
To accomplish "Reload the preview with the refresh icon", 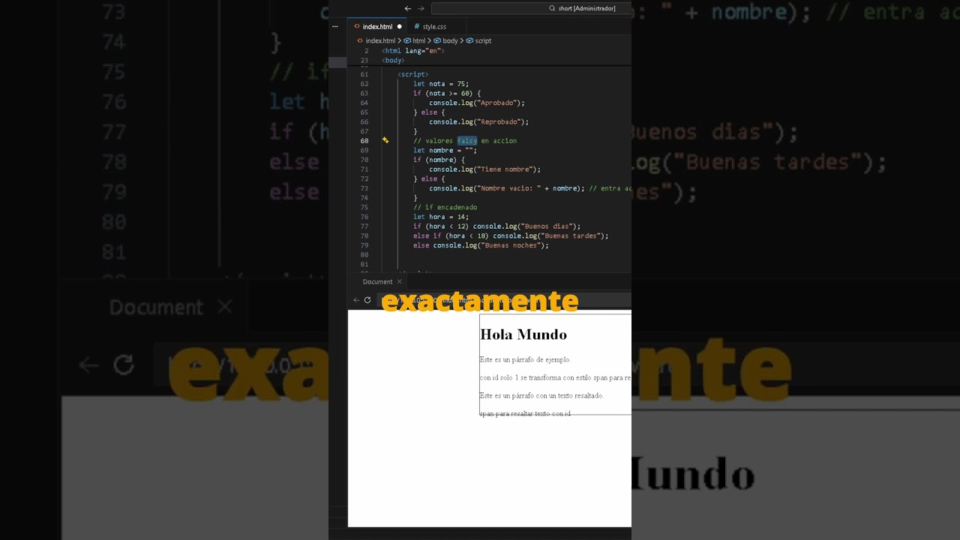I will [x=367, y=300].
